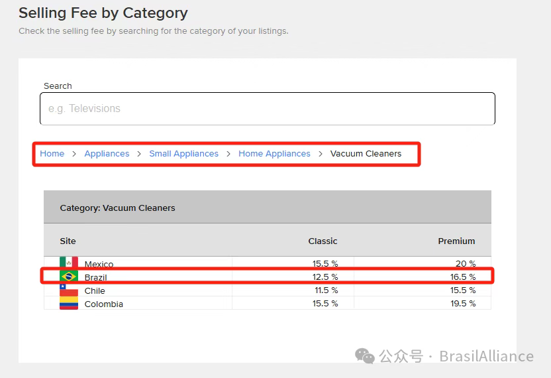Click the chevron right after Home breadcrumb
The width and height of the screenshot is (551, 378).
coord(75,153)
